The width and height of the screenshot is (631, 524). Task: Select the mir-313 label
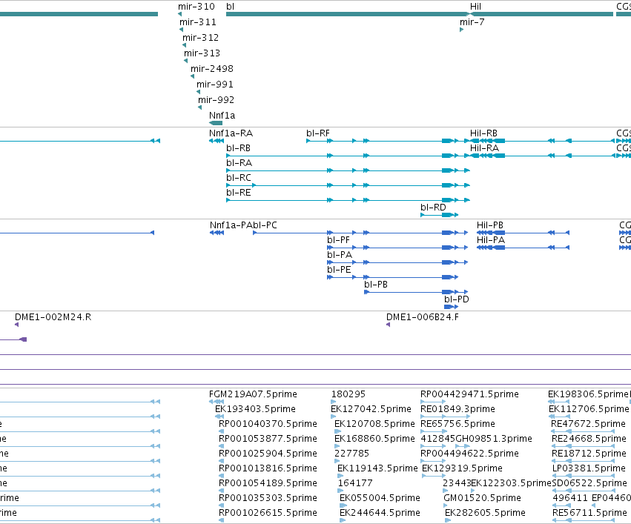tap(202, 53)
